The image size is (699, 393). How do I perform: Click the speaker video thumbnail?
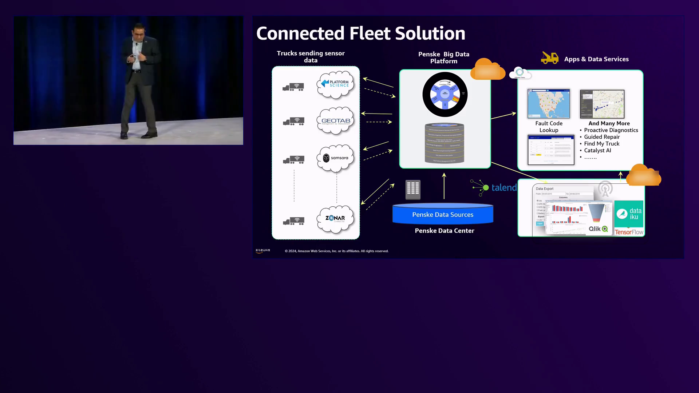tap(128, 80)
